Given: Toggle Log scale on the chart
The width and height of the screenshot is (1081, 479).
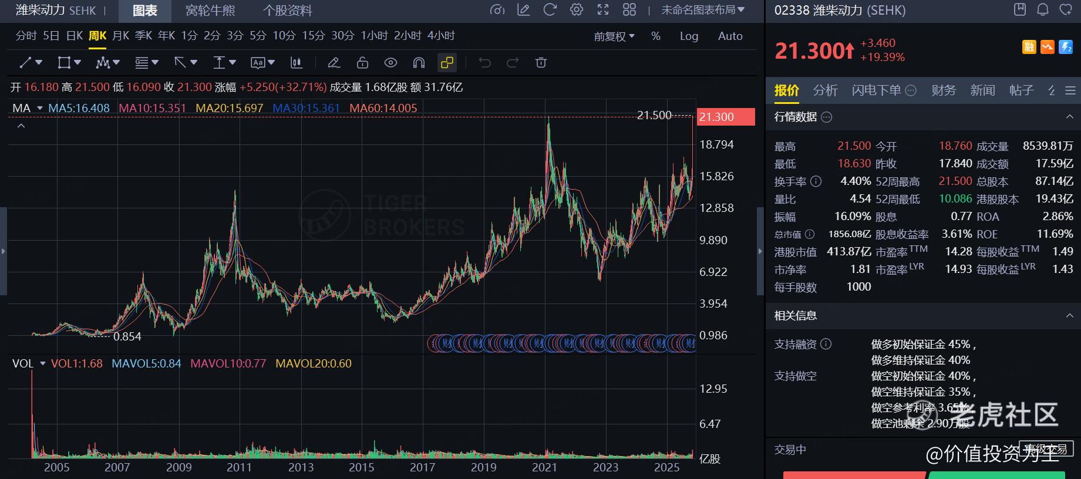Looking at the screenshot, I should [x=689, y=36].
